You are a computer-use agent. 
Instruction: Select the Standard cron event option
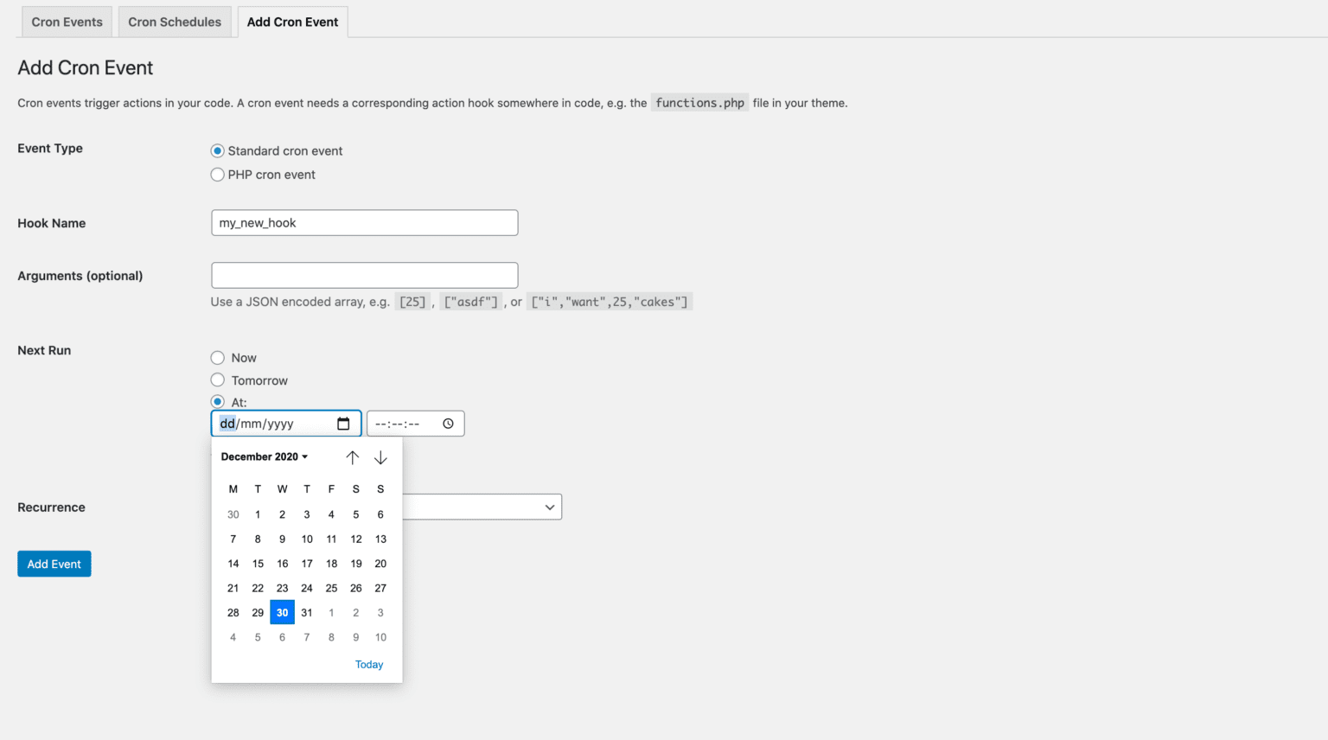217,150
